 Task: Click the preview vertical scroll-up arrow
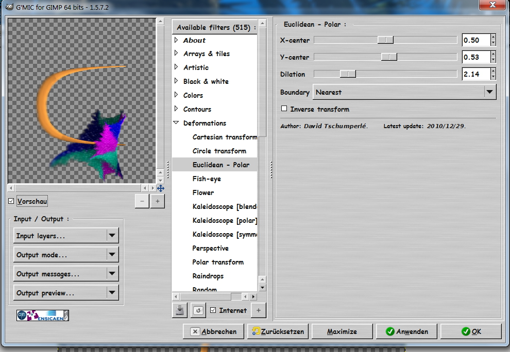pos(160,22)
